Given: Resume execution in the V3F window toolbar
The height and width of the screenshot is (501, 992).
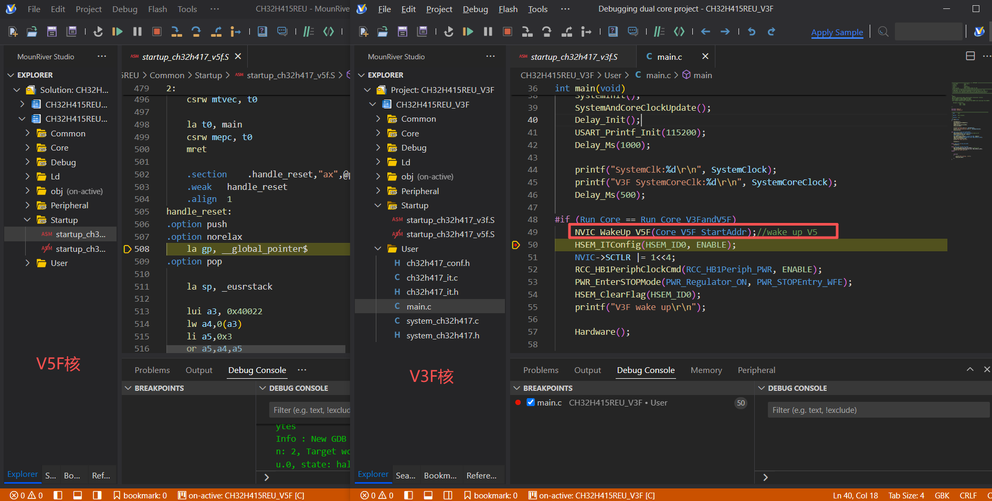Looking at the screenshot, I should [468, 31].
